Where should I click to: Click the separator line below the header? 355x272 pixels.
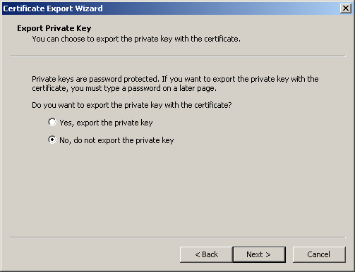point(178,56)
